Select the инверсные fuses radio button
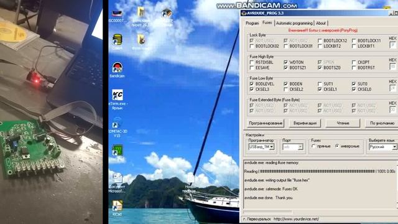The width and height of the screenshot is (398, 224). (337, 146)
